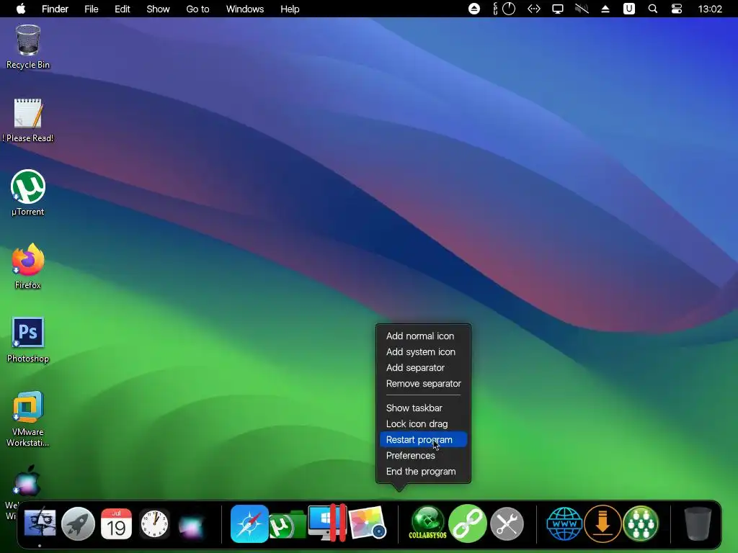Open the Photos preview dock icon

(367, 523)
